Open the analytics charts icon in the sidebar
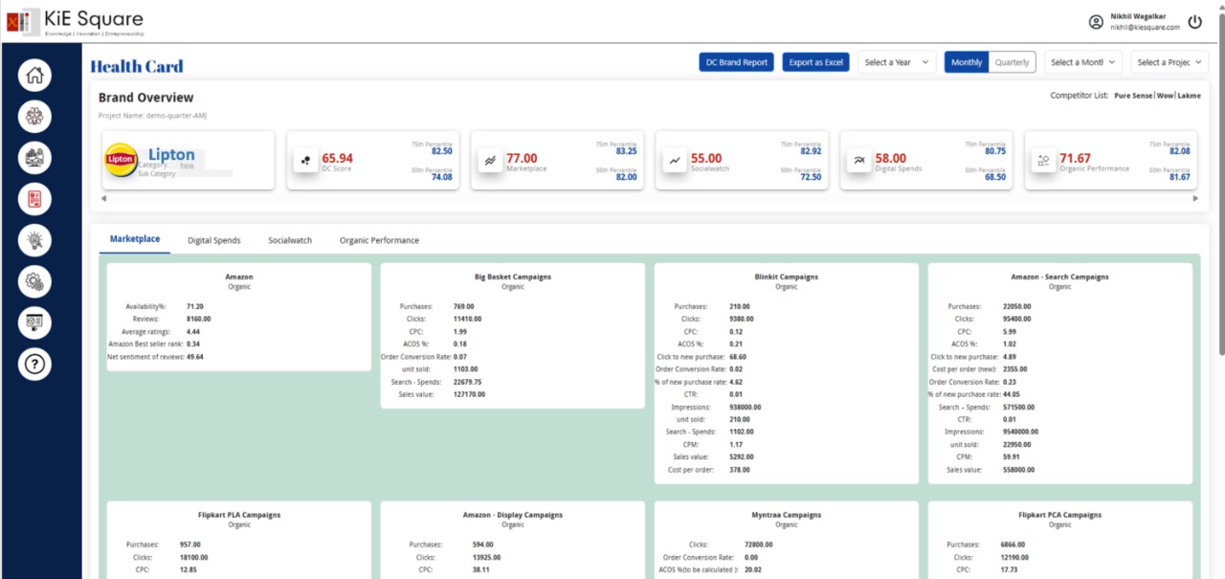 [34, 157]
